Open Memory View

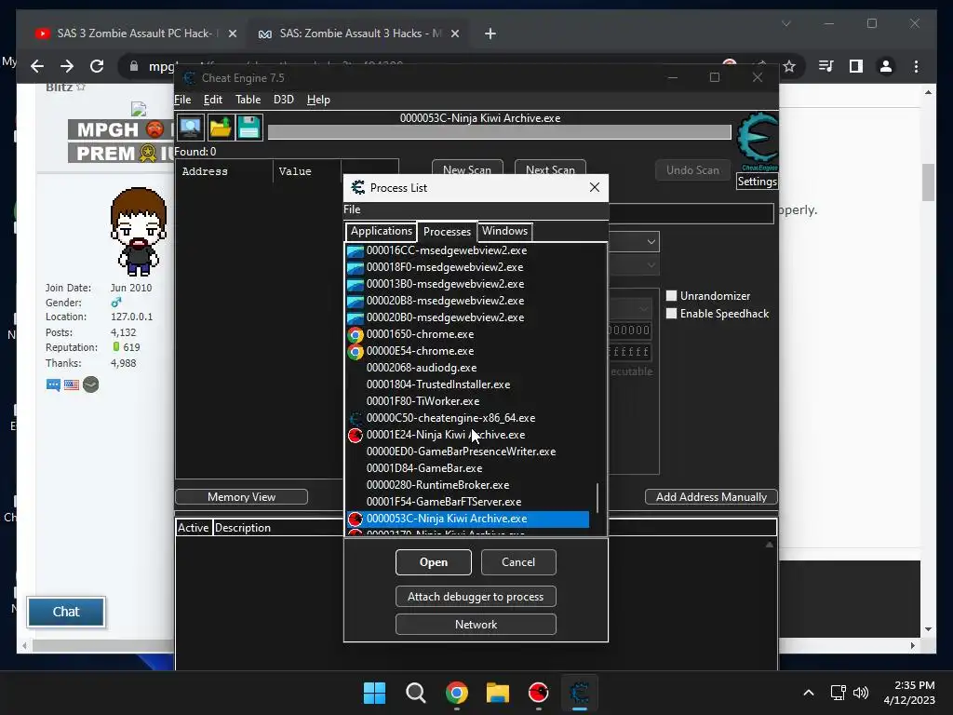(x=241, y=497)
